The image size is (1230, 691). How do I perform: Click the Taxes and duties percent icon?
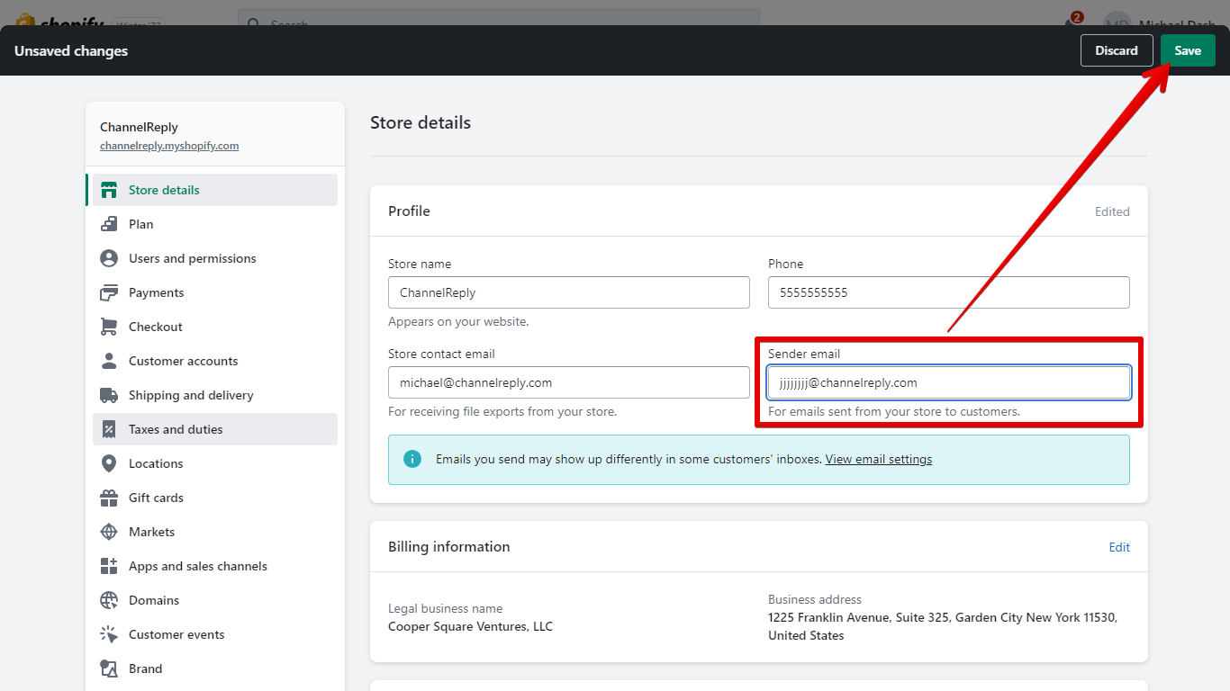[x=109, y=429]
